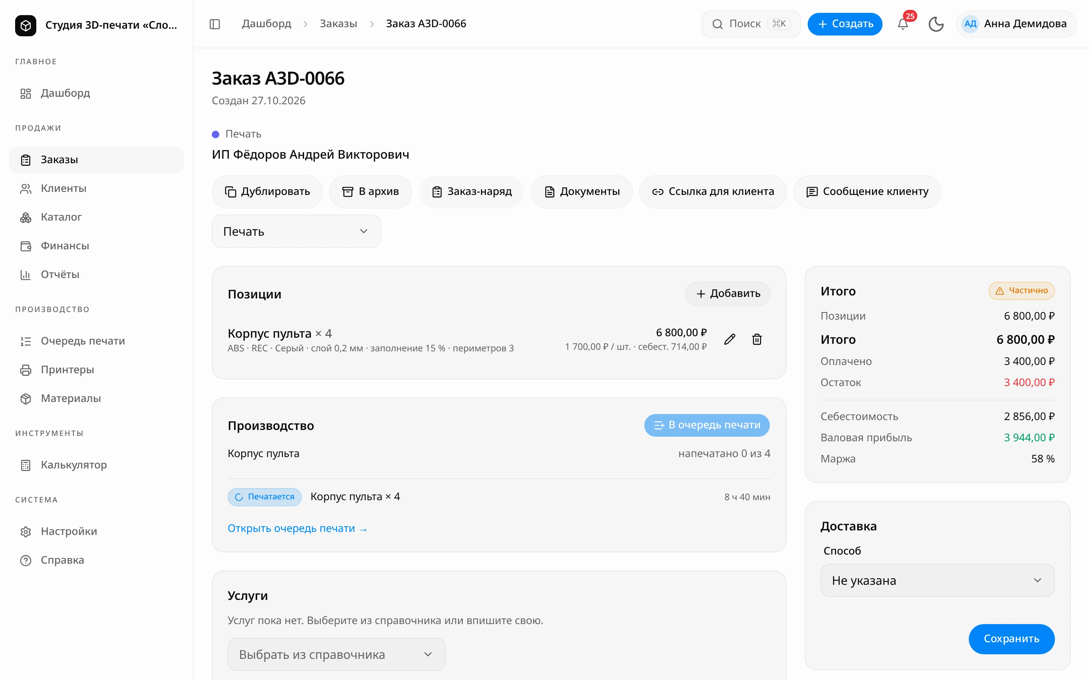This screenshot has height=680, width=1089.
Task: Launch Калькулятор tool
Action: click(x=96, y=465)
